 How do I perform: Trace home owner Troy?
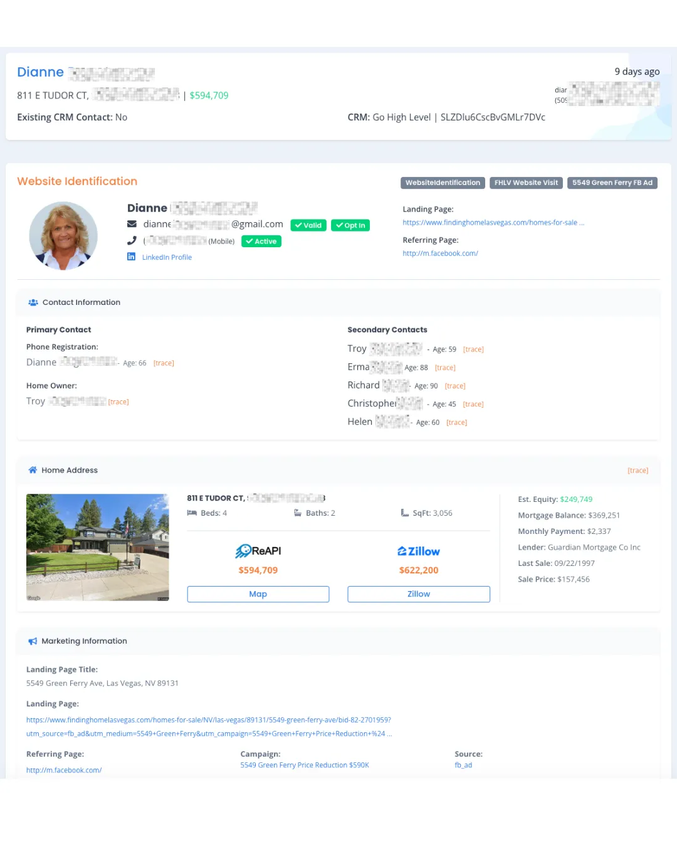(x=118, y=402)
